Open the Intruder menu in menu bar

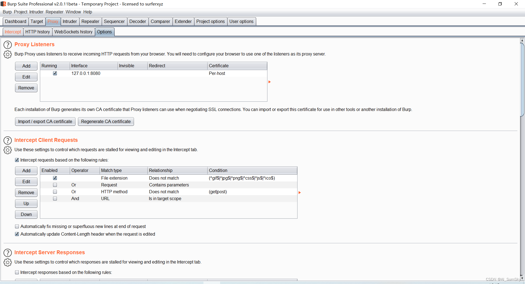coord(36,12)
